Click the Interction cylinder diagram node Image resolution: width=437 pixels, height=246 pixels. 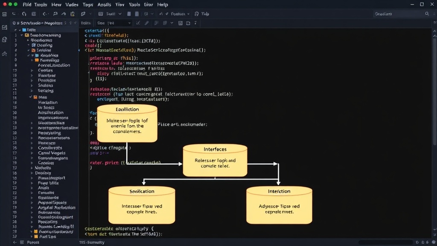tap(279, 205)
